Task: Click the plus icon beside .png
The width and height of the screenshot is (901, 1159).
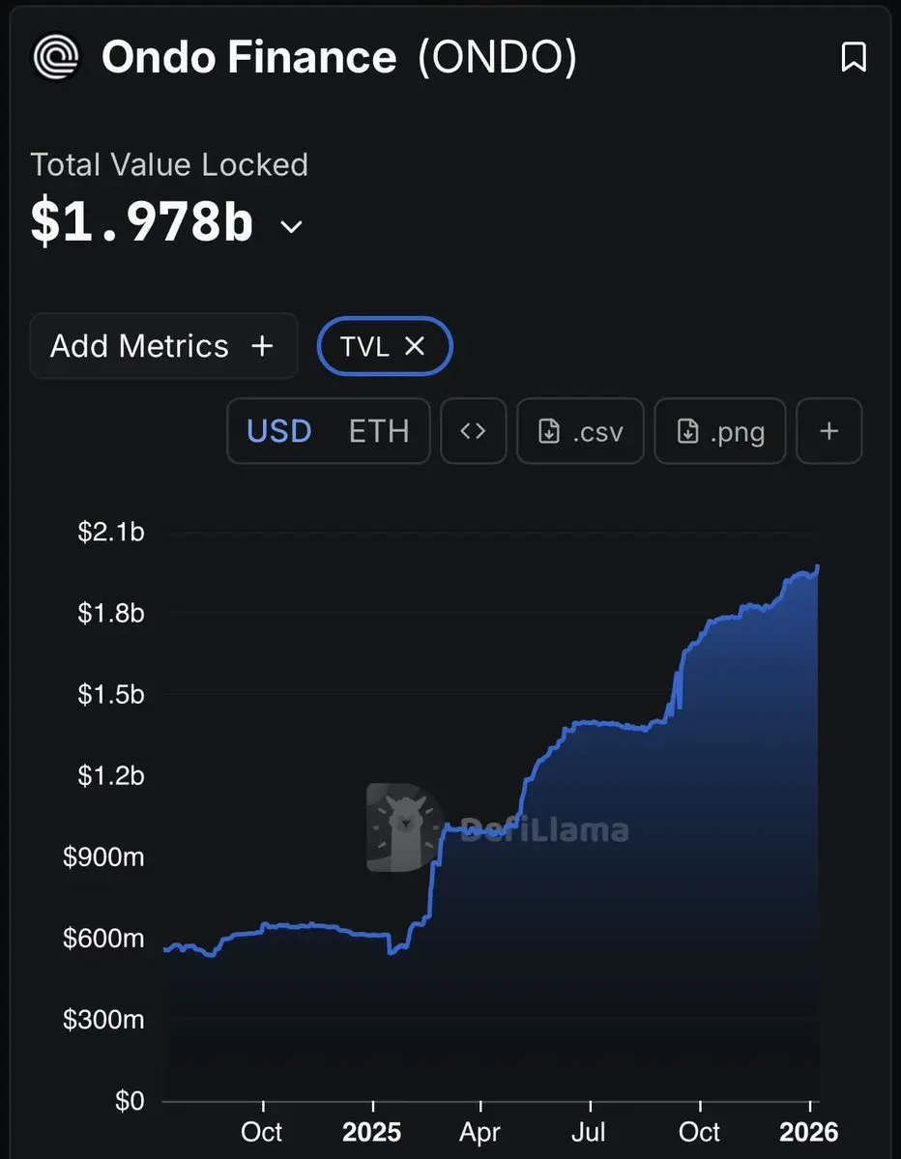Action: pyautogui.click(x=828, y=431)
